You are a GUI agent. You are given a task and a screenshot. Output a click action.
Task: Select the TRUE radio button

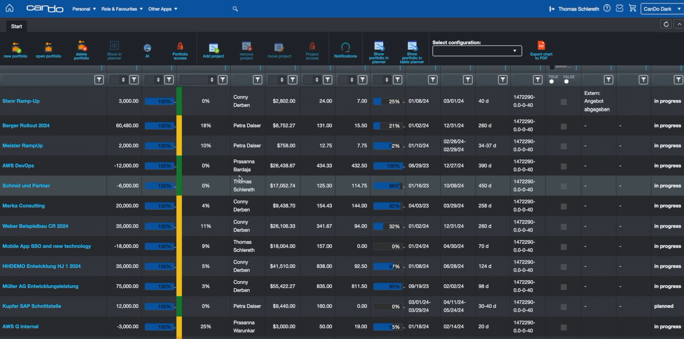pos(552,82)
